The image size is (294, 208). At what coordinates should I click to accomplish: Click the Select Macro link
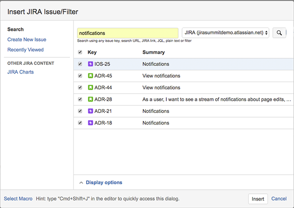18,199
